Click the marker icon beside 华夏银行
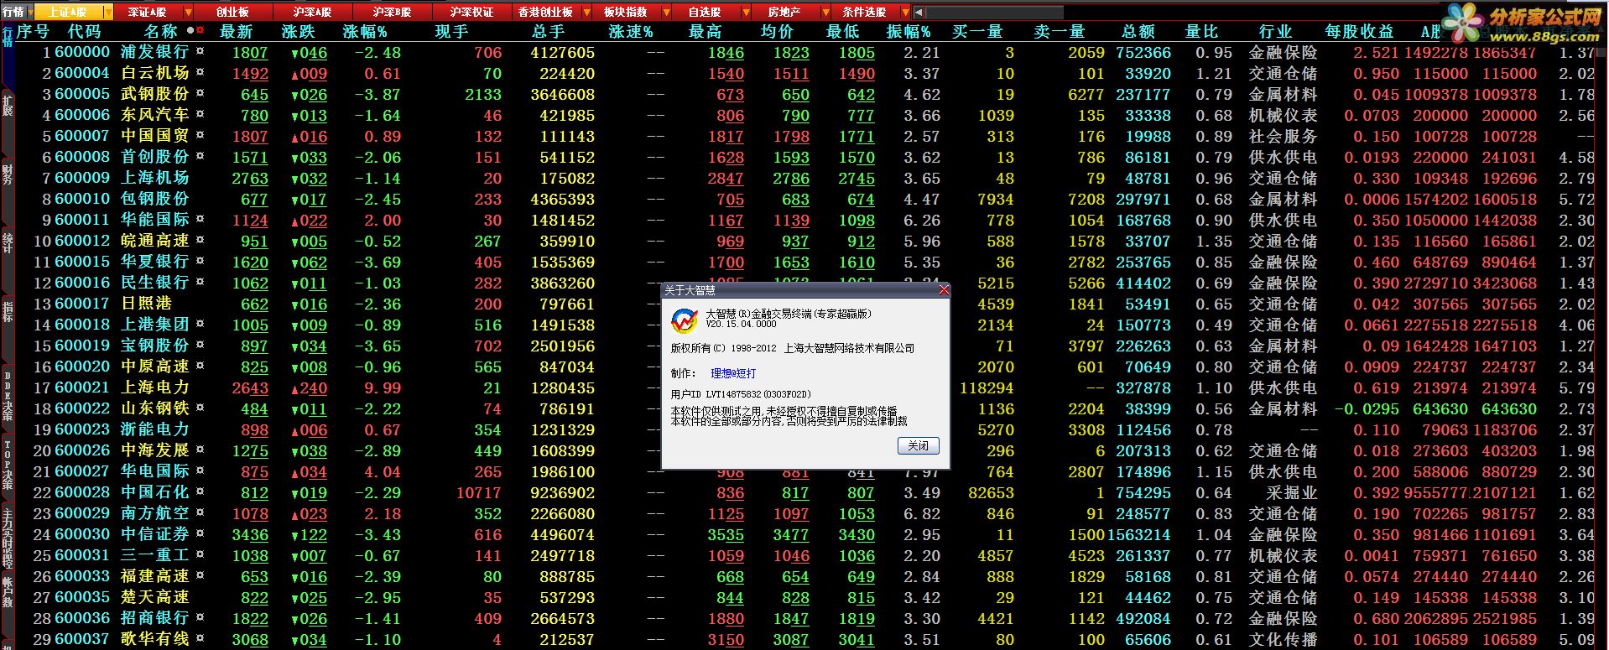 [200, 261]
